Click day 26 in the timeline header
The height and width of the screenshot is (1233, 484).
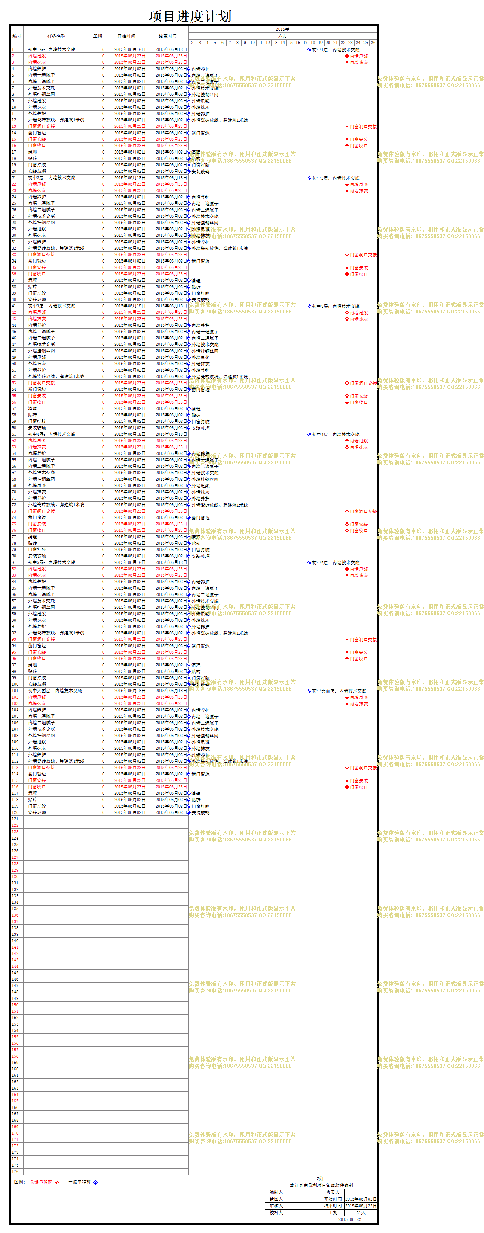[x=373, y=43]
